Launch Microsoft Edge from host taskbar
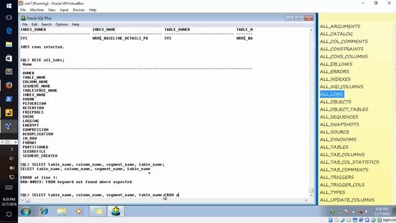Image resolution: width=396 pixels, height=223 pixels. (x=9, y=30)
